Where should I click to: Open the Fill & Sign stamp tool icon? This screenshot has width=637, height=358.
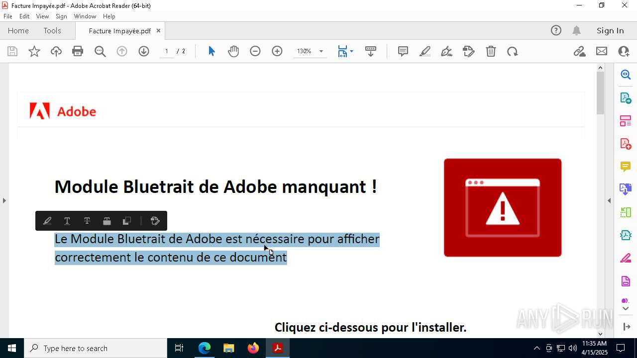pos(469,51)
